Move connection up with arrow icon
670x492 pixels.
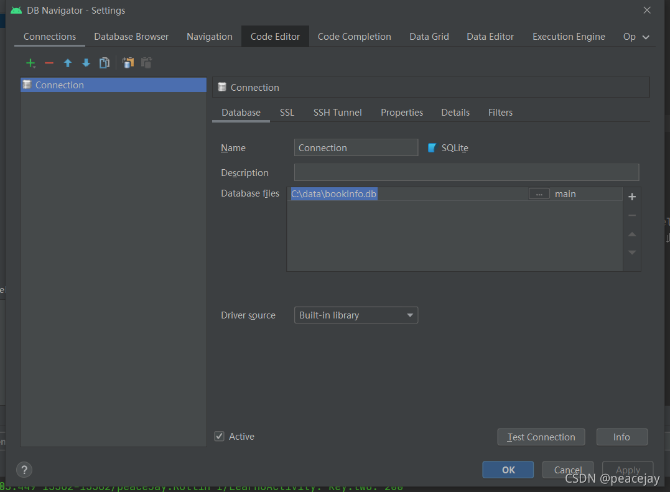pos(68,63)
